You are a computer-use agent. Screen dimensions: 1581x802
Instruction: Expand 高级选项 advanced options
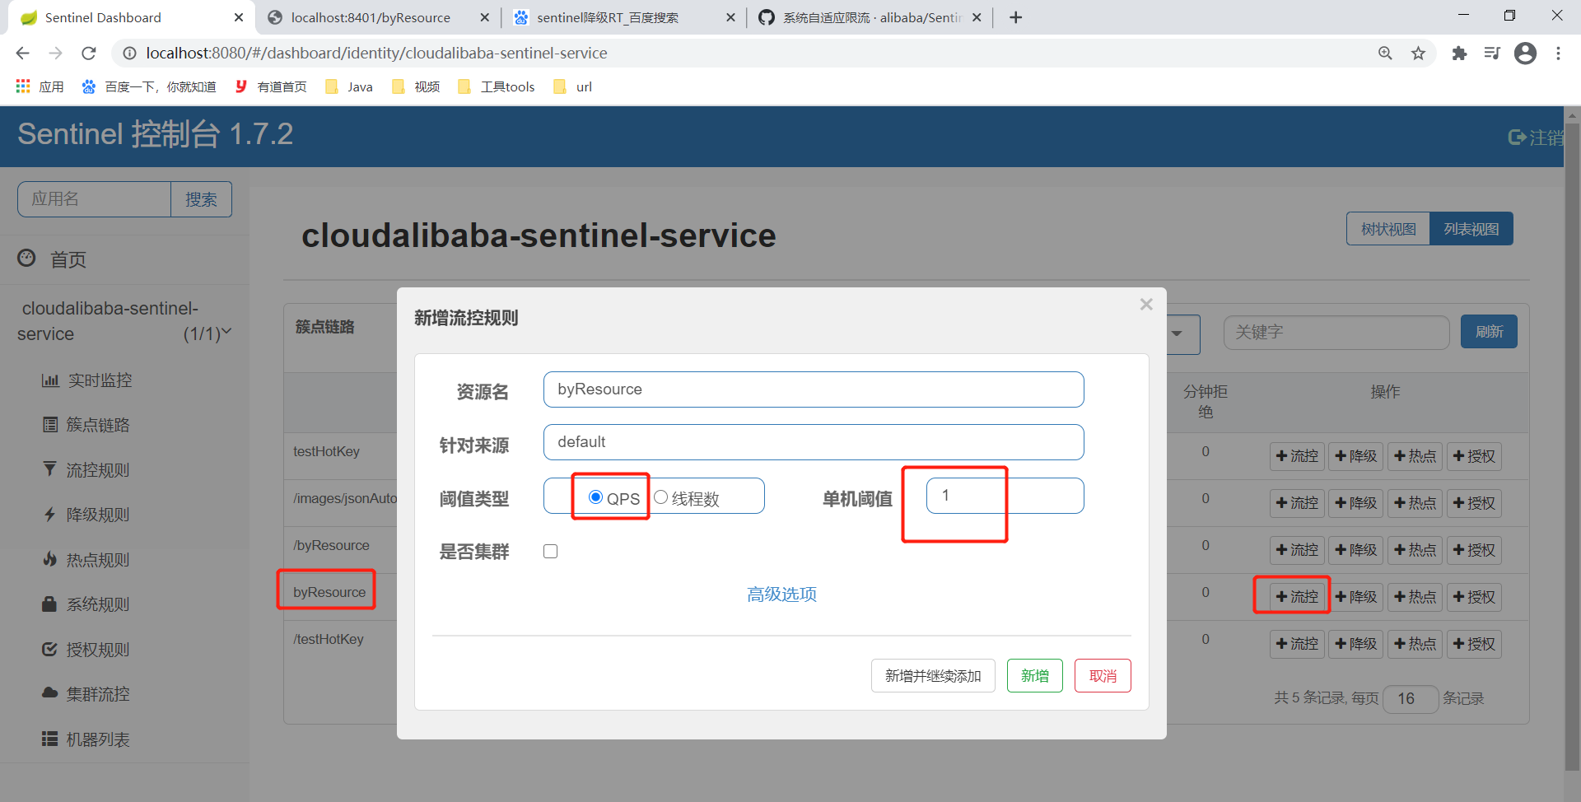(781, 594)
